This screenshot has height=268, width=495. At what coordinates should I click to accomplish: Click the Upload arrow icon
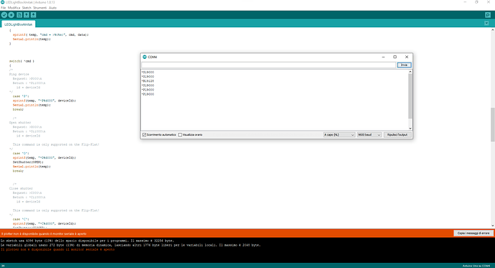11,15
